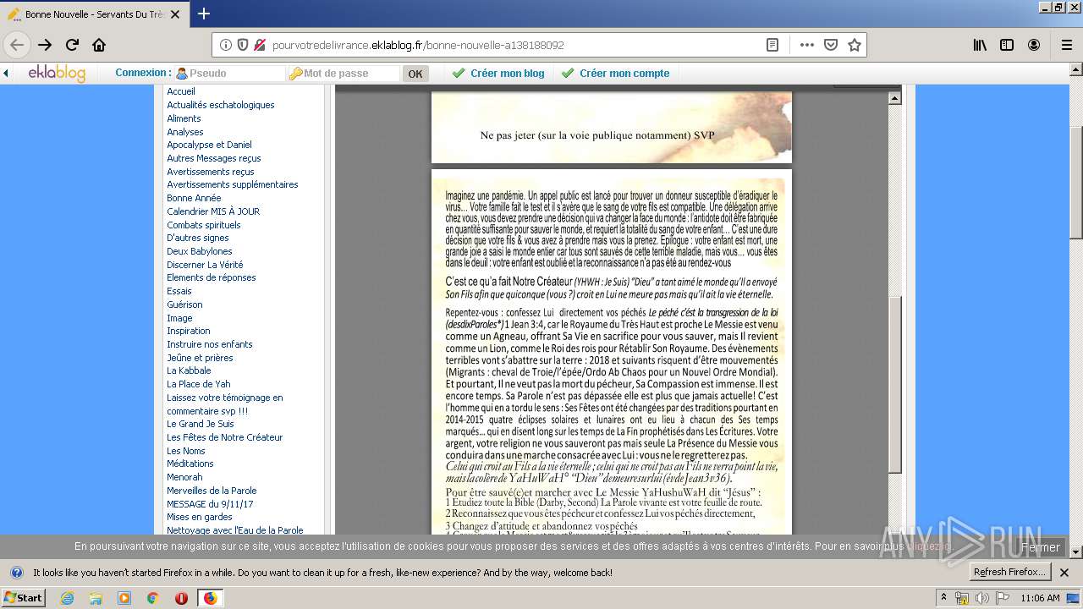Open Les Fêtes de Notre Créateur link
Image resolution: width=1083 pixels, height=609 pixels.
click(x=225, y=437)
